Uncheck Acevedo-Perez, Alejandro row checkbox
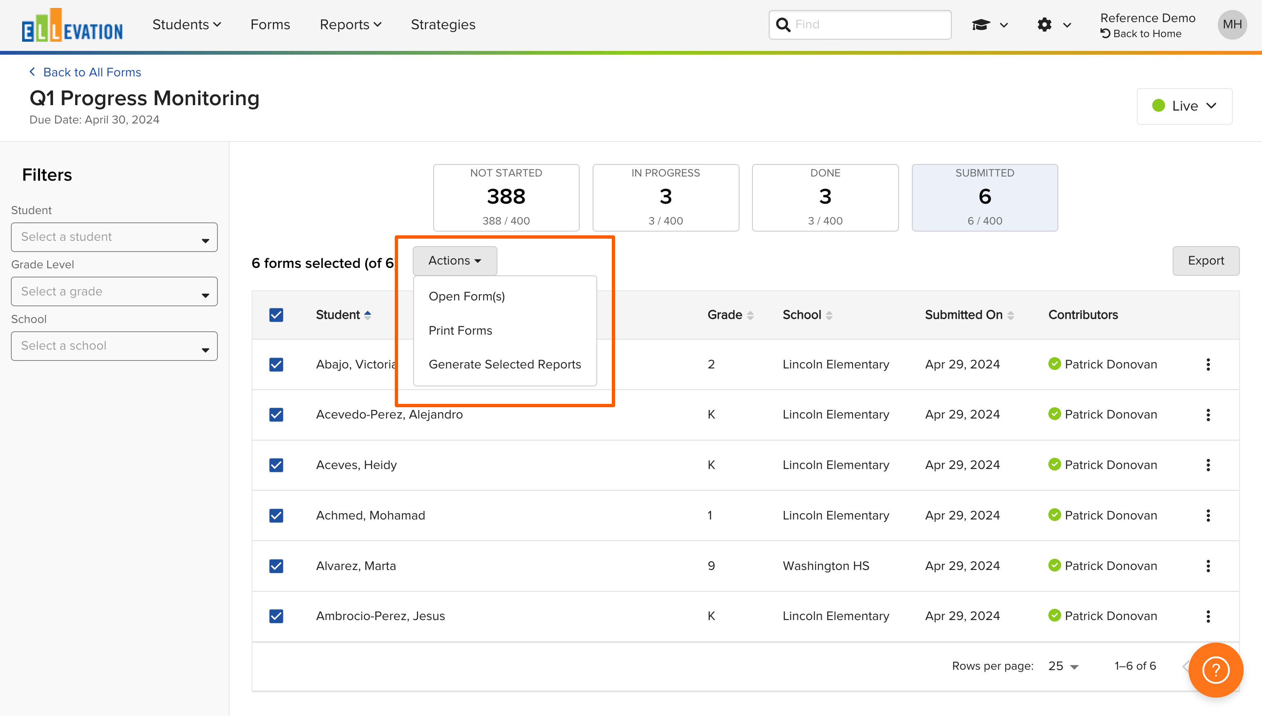 276,415
